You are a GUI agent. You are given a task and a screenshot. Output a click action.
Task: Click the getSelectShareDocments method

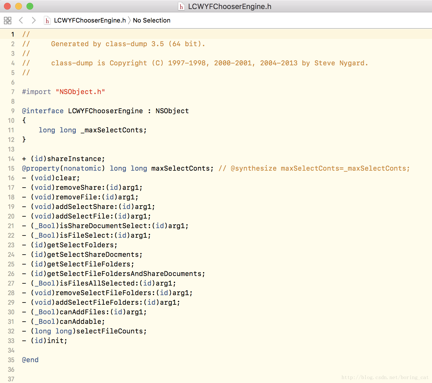tap(82, 255)
